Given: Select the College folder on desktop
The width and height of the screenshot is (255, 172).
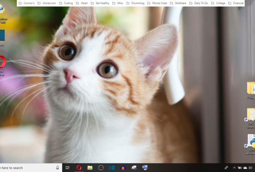Looking at the screenshot, I should pos(251,90).
